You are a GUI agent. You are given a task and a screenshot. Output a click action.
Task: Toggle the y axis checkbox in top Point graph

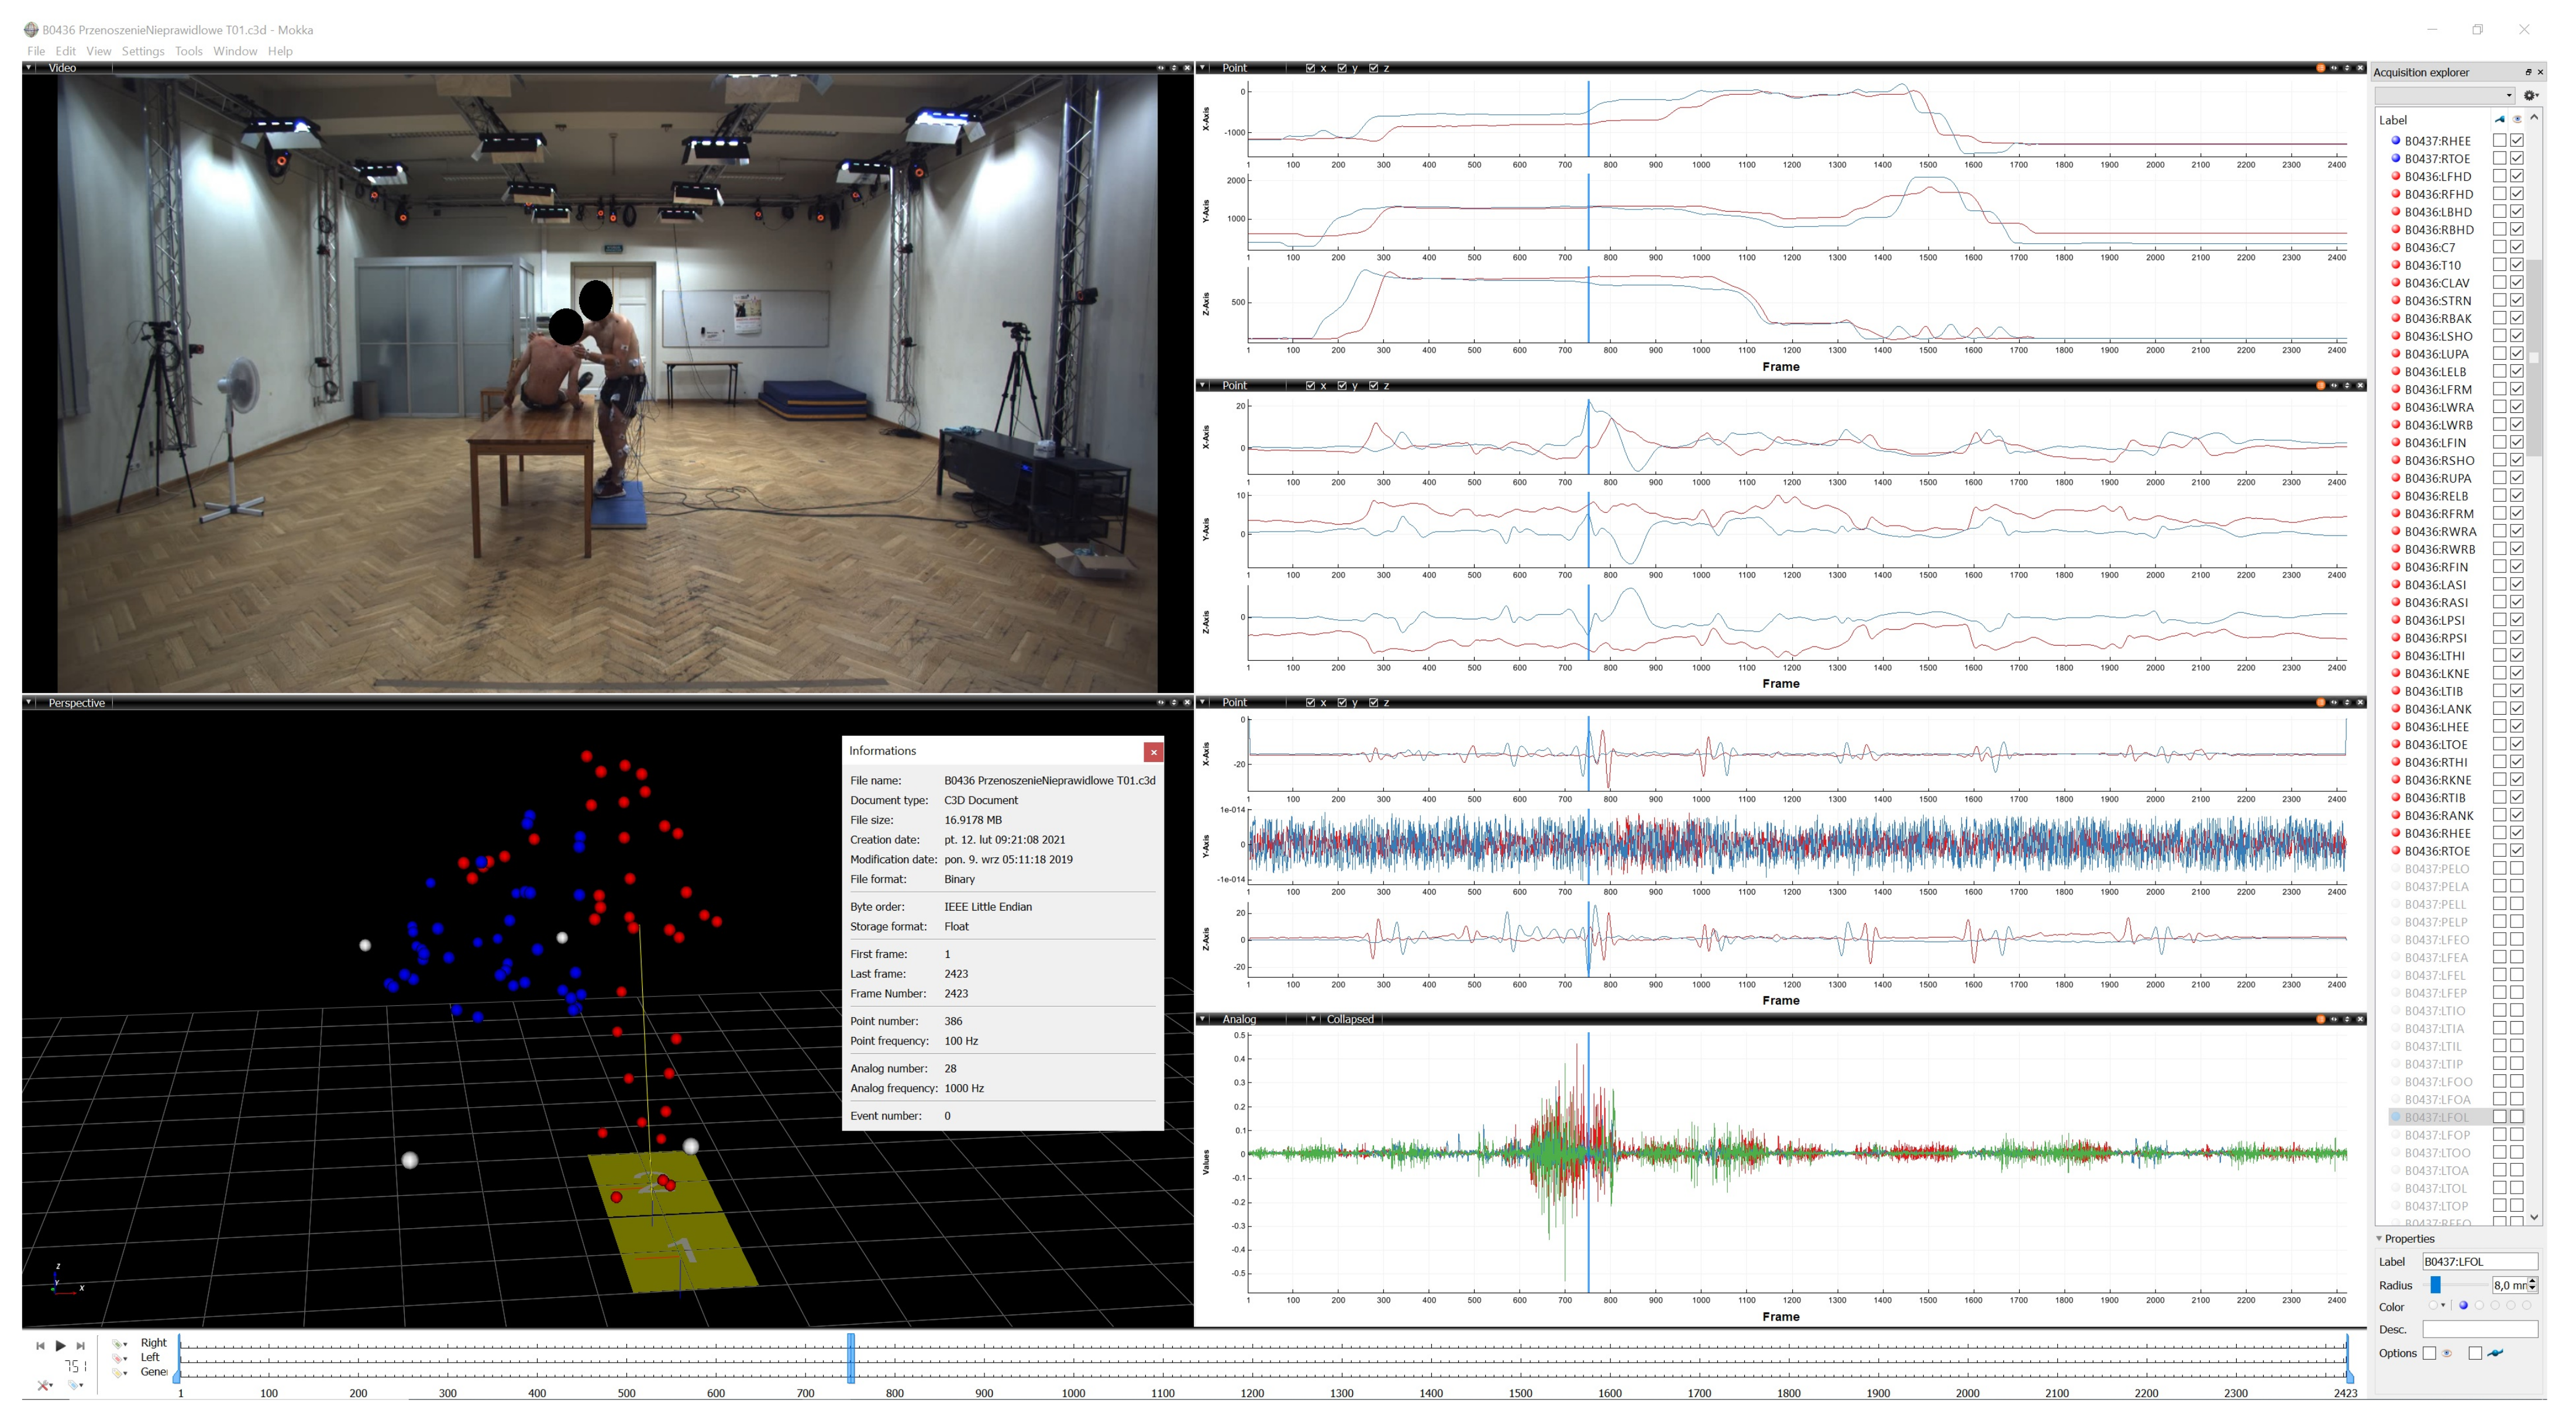tap(1342, 69)
